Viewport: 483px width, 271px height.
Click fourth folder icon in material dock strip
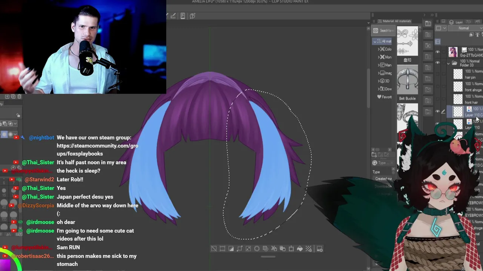pos(428,56)
